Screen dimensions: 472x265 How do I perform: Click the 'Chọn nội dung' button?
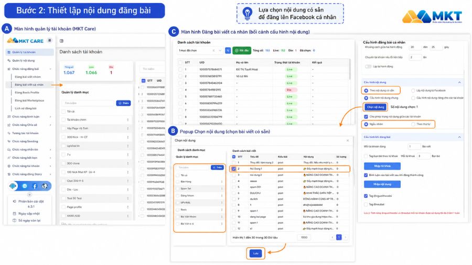point(376,107)
